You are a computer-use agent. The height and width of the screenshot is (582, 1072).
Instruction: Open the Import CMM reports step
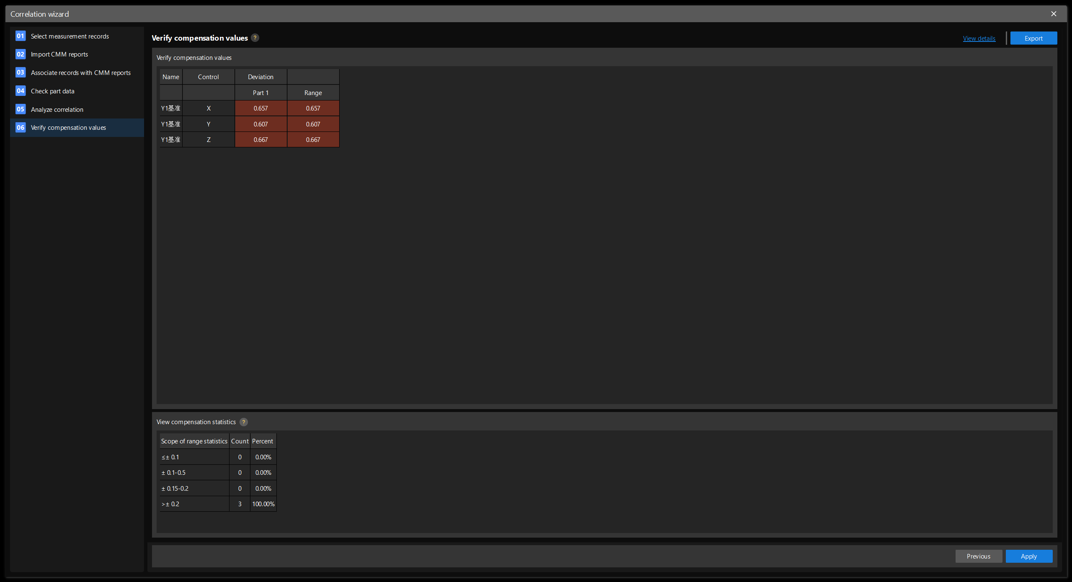pos(59,54)
